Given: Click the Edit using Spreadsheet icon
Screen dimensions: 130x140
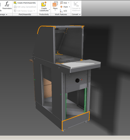Looking at the screenshot, I should (x=15, y=7).
